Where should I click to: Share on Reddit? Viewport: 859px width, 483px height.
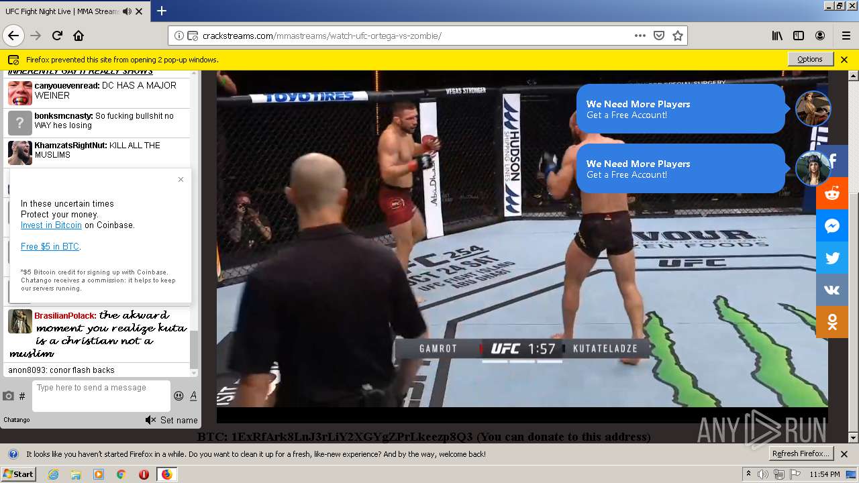click(832, 193)
